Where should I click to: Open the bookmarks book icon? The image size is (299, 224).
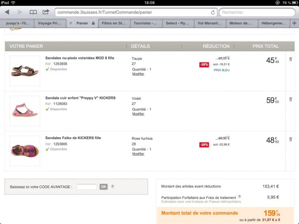pos(33,12)
